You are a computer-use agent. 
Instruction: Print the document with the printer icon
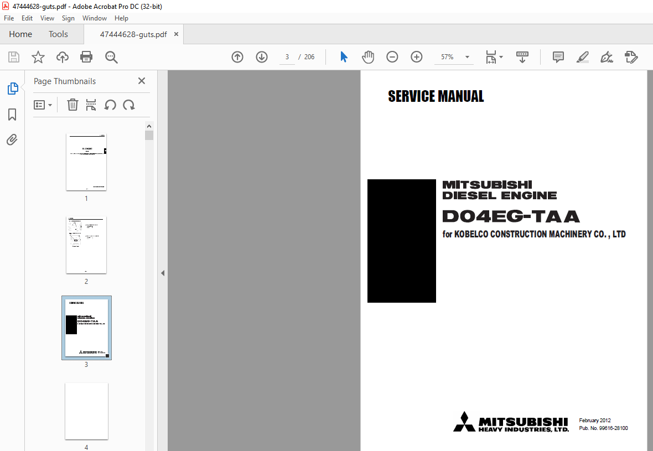[86, 57]
